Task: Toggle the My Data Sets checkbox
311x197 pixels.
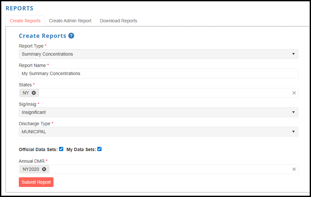Action: 99,149
